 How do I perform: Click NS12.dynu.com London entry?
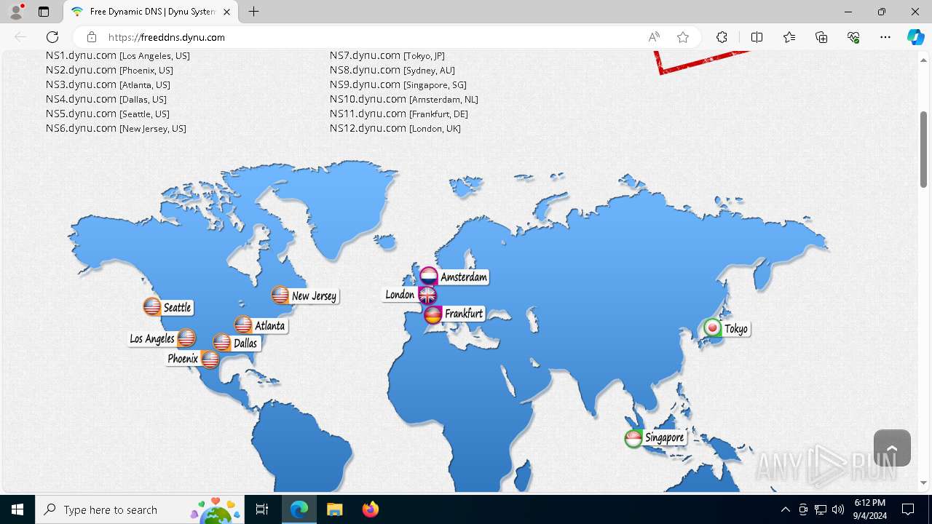pyautogui.click(x=395, y=128)
